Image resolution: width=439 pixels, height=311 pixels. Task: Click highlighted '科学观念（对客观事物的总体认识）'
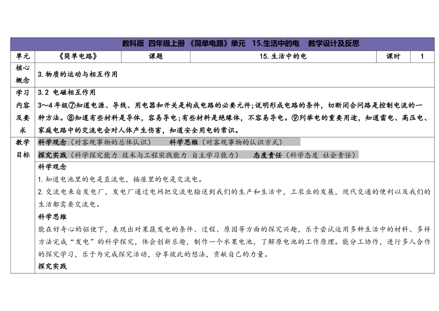coord(95,142)
